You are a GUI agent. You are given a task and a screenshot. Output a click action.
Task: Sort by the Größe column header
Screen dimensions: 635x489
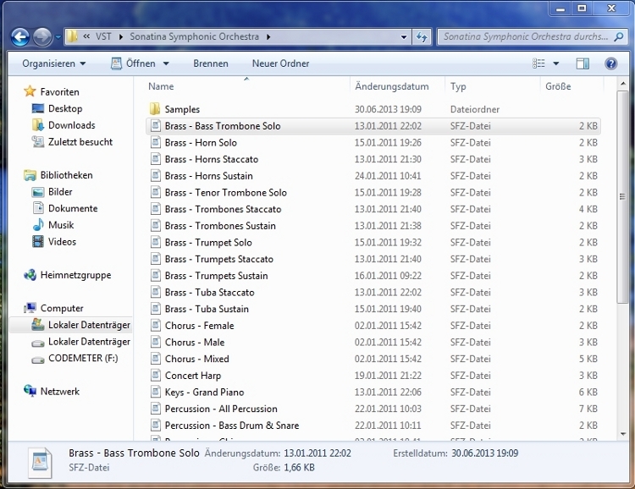558,86
